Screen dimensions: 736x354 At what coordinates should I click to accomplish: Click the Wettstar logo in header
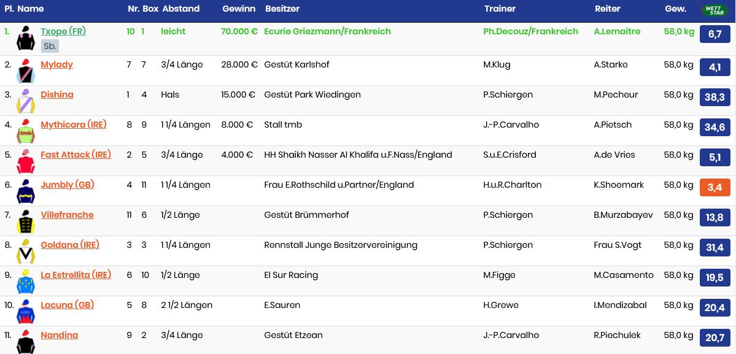715,10
